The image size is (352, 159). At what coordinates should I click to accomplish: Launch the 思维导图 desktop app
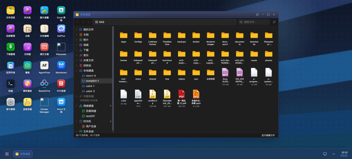coord(27,102)
